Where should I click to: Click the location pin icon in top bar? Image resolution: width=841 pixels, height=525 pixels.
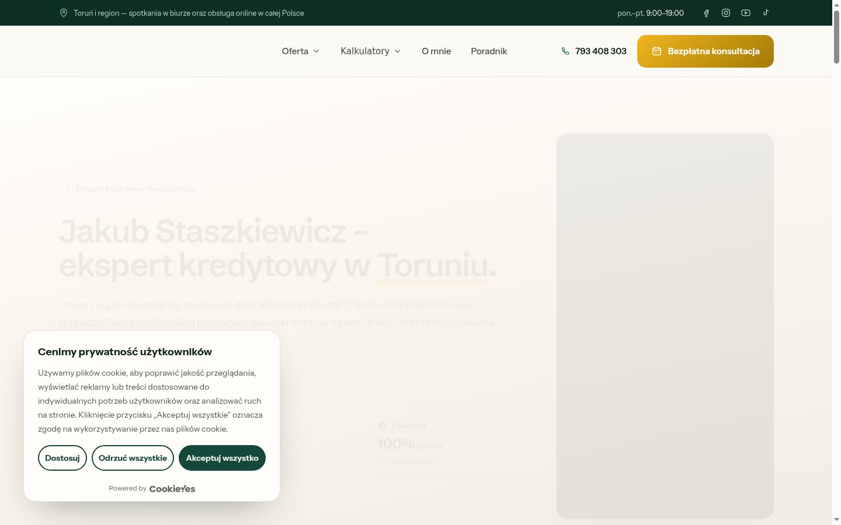tap(64, 13)
